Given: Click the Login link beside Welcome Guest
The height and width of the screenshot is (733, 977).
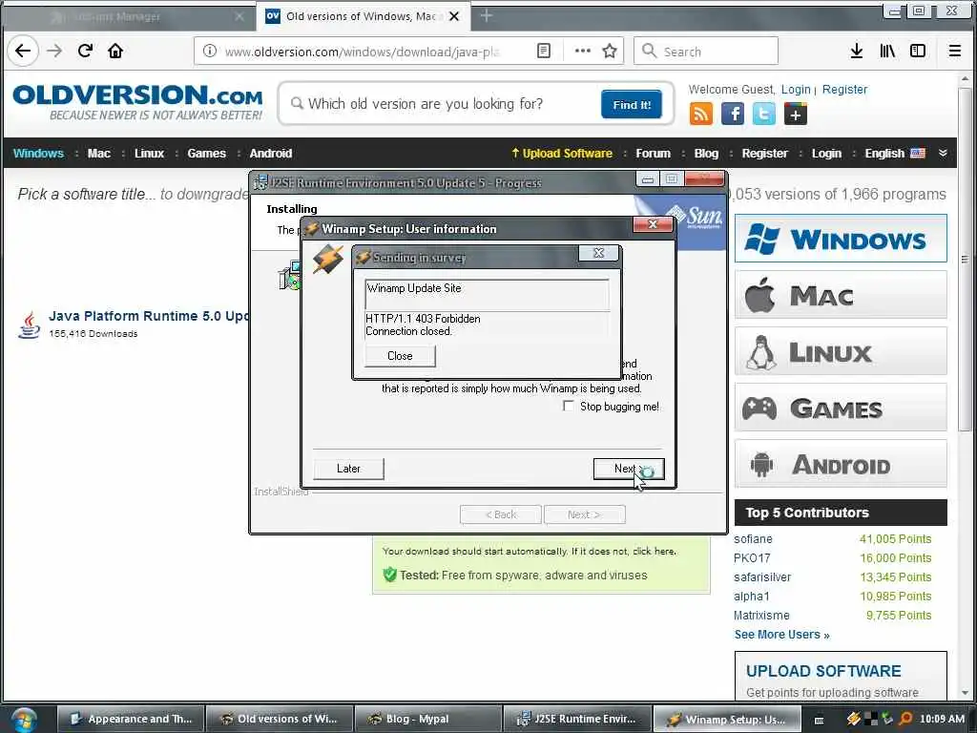Looking at the screenshot, I should pyautogui.click(x=796, y=90).
